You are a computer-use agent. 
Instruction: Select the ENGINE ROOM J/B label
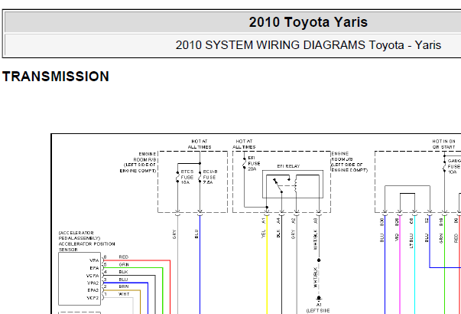click(x=349, y=162)
